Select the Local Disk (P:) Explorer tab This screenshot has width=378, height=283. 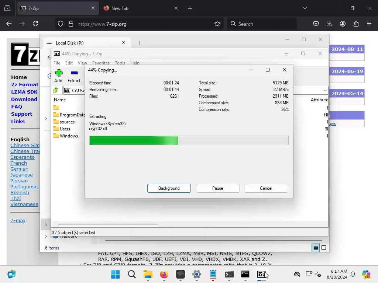click(87, 43)
